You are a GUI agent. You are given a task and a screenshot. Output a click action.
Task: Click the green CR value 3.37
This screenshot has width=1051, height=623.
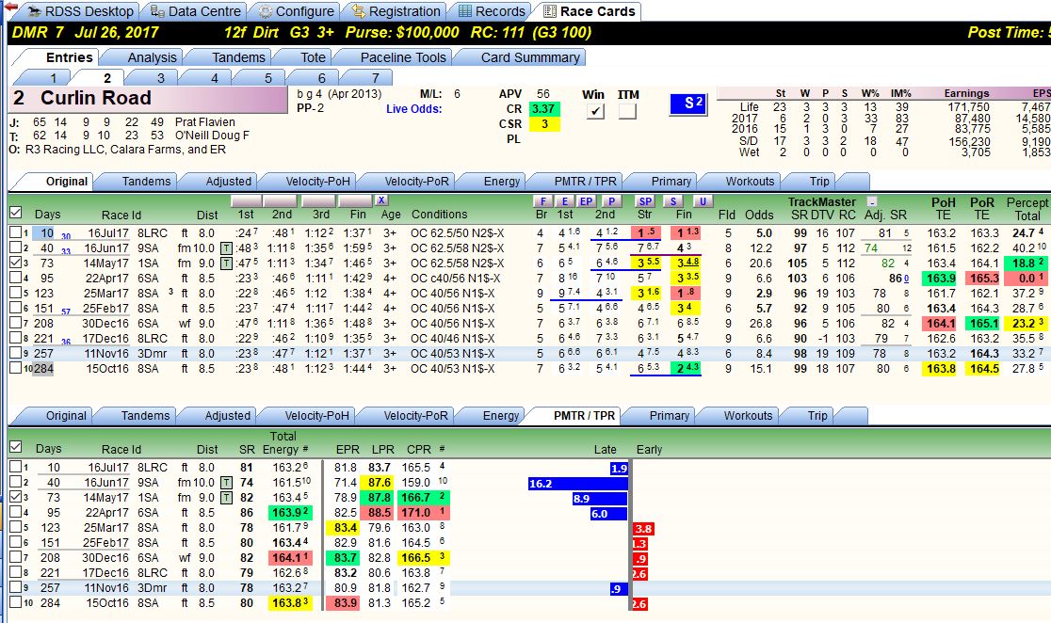click(543, 108)
